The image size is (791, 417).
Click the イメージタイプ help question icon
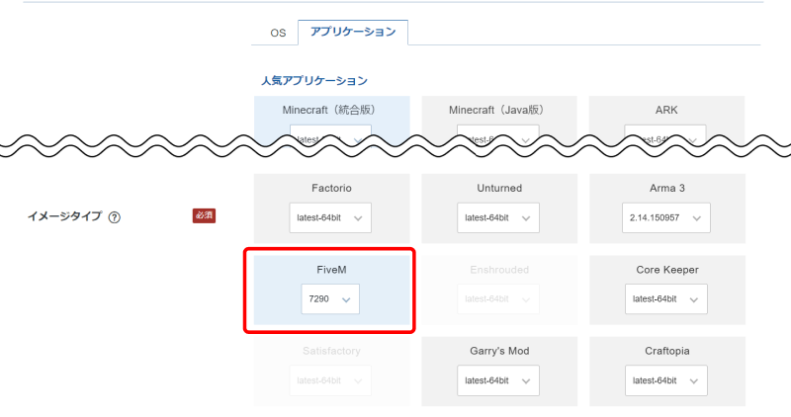click(115, 217)
